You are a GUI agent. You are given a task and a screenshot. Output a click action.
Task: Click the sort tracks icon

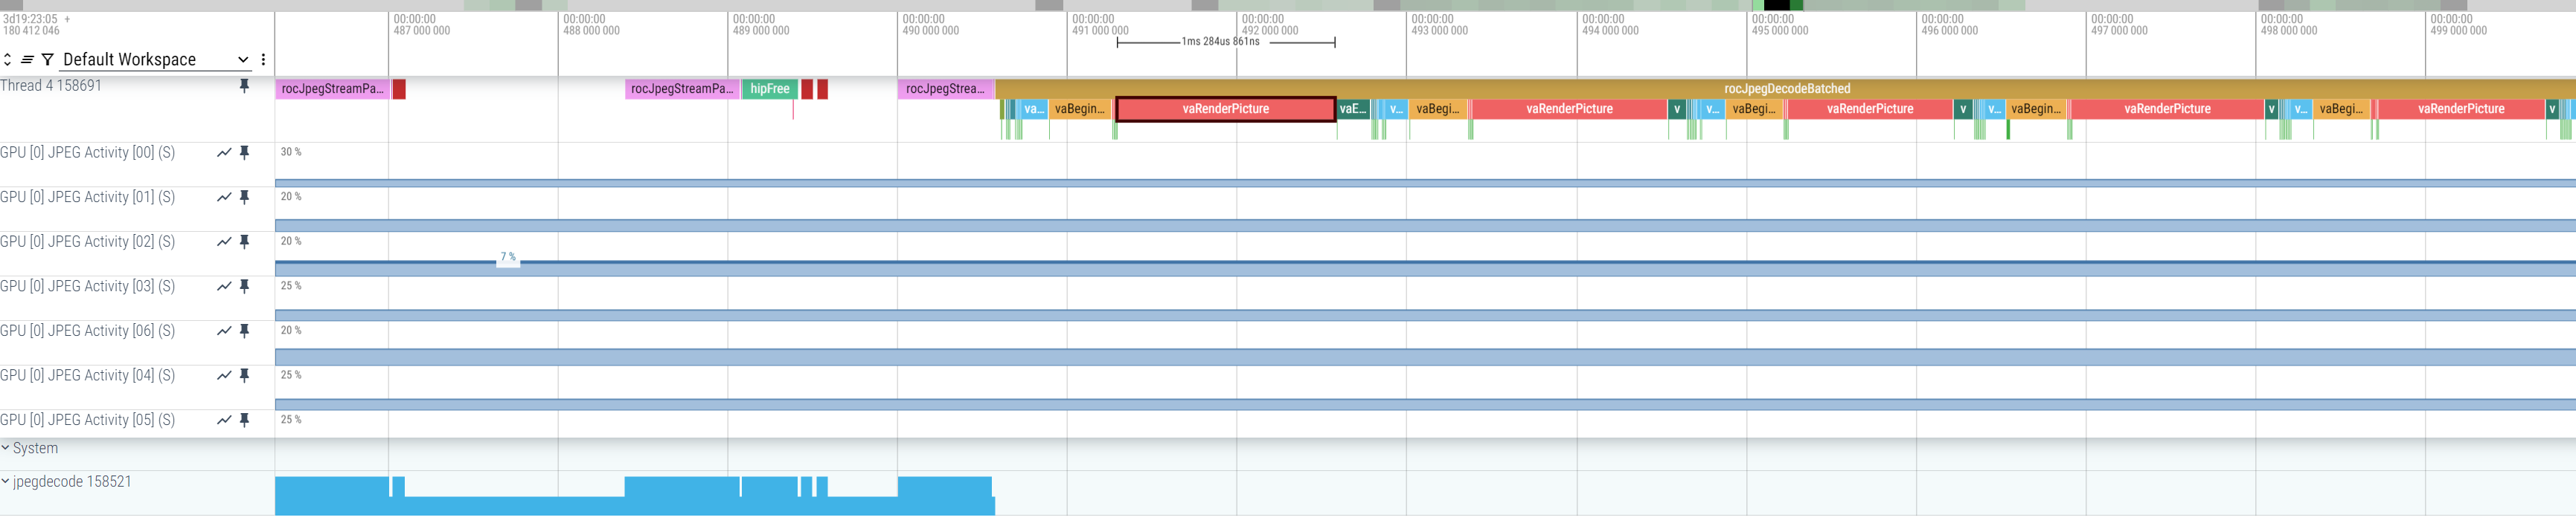pos(27,60)
